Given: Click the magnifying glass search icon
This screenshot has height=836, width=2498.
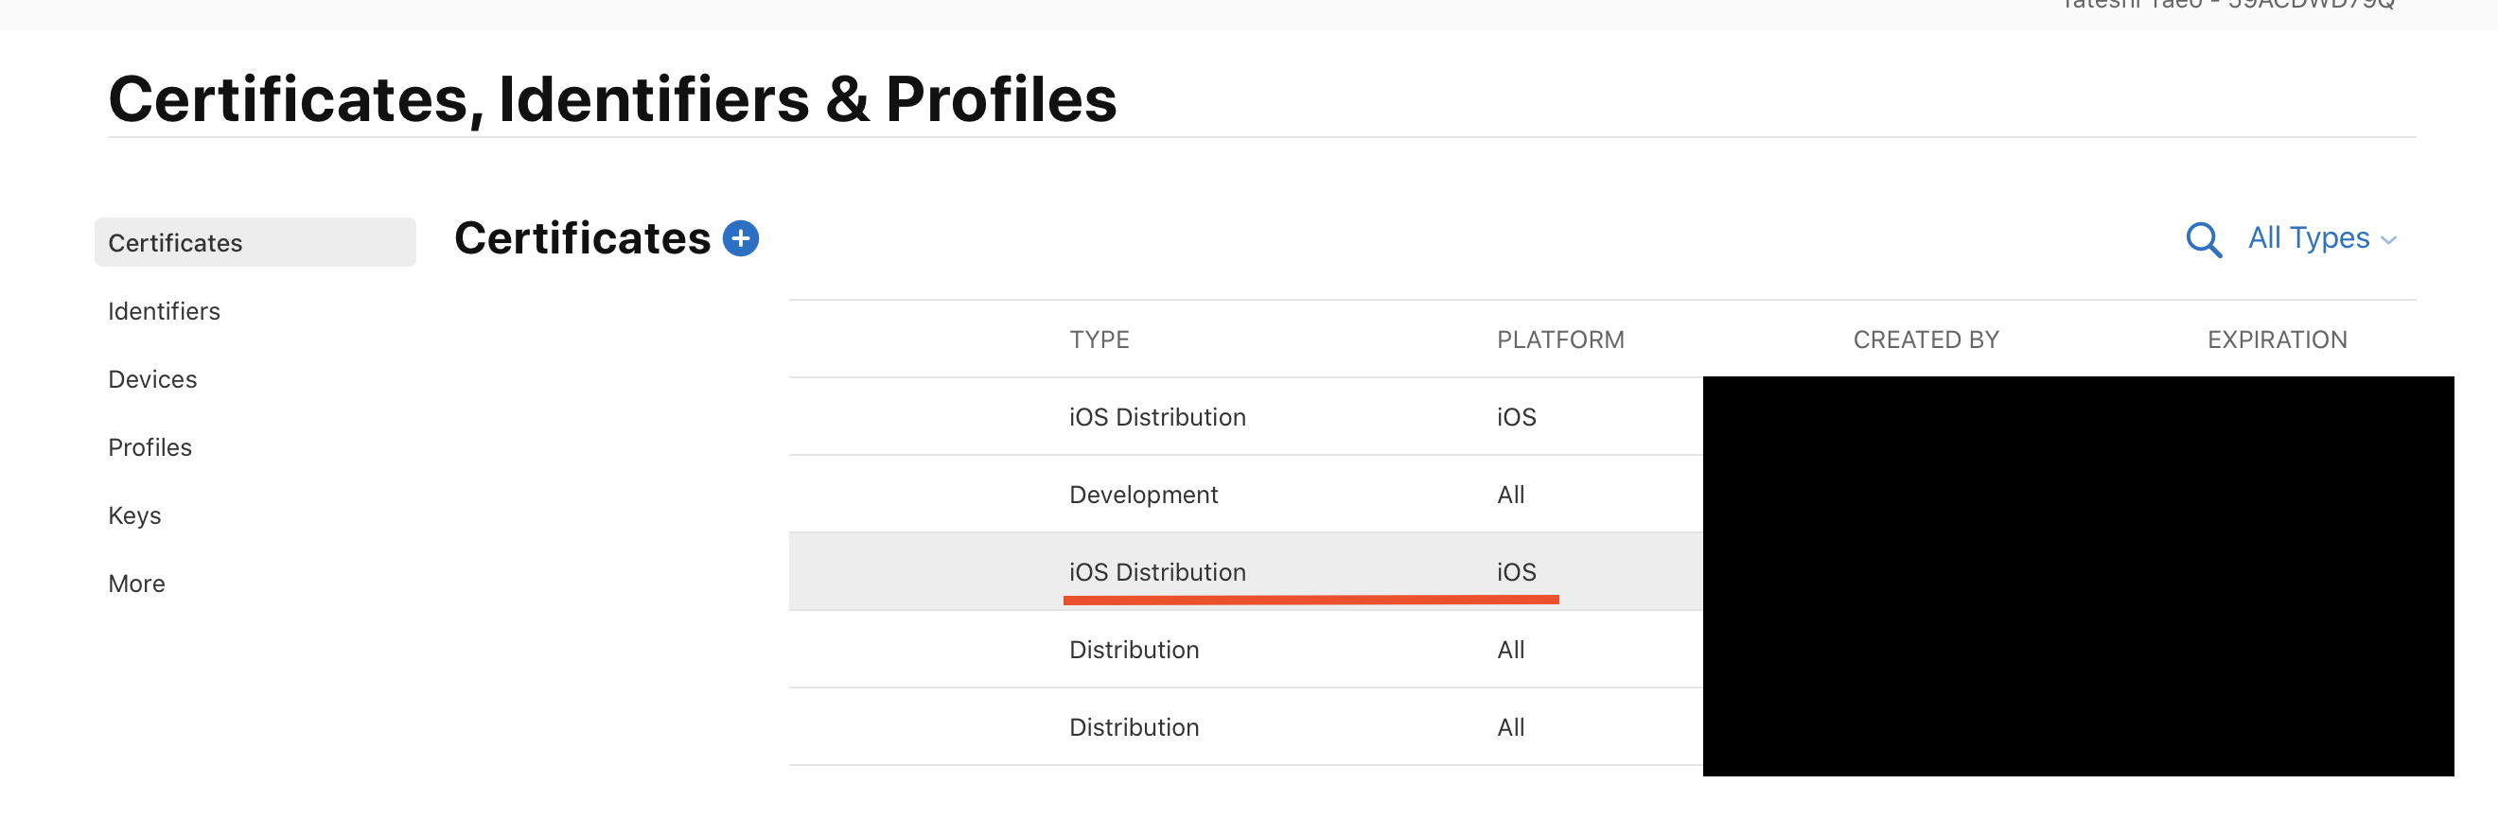Looking at the screenshot, I should [2202, 239].
